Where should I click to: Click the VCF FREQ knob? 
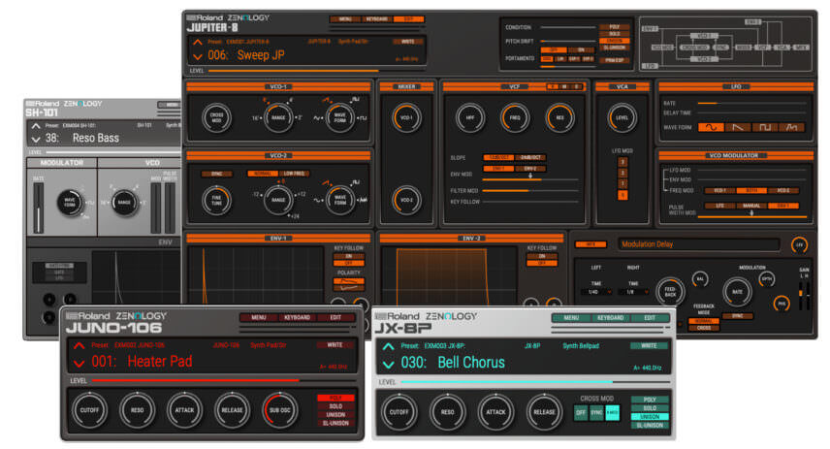coord(515,117)
